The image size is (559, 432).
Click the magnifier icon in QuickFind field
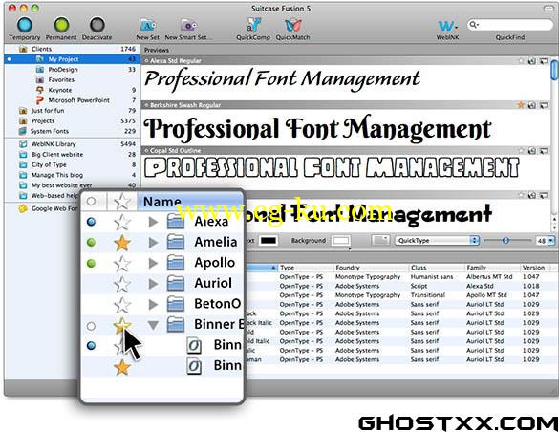(473, 25)
